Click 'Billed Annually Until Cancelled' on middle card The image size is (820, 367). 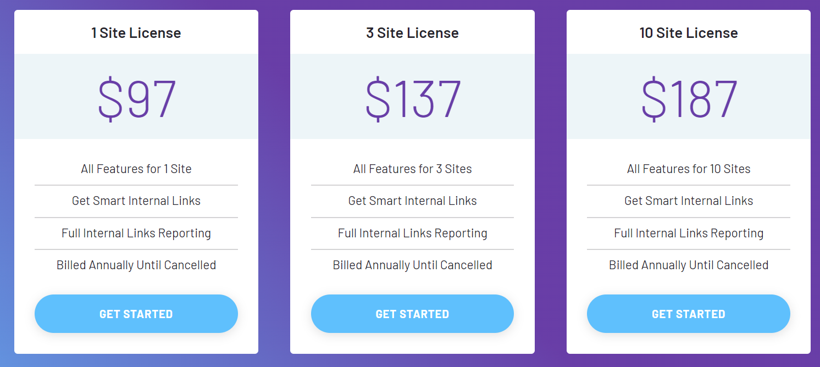412,265
